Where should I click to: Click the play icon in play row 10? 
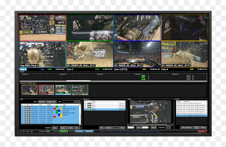point(25,107)
